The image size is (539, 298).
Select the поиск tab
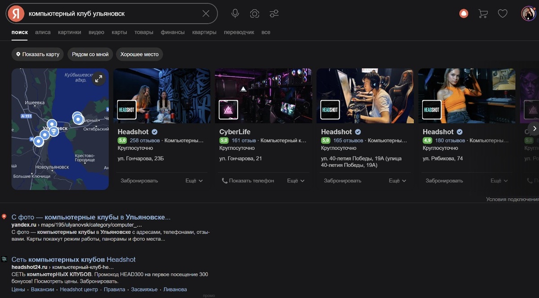(20, 32)
